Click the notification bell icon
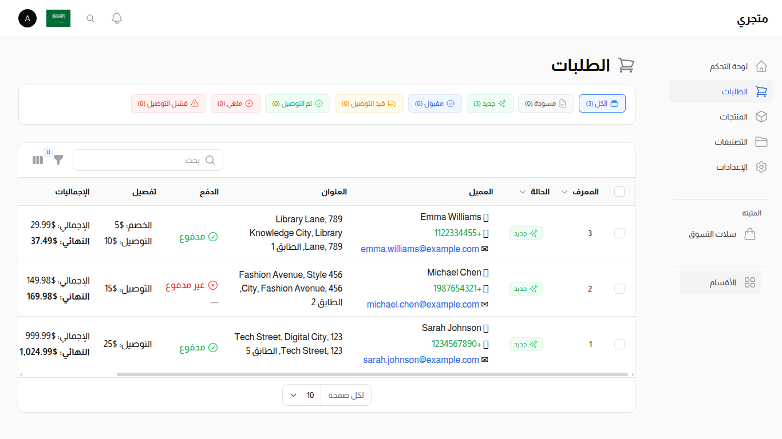The image size is (782, 439). [117, 18]
